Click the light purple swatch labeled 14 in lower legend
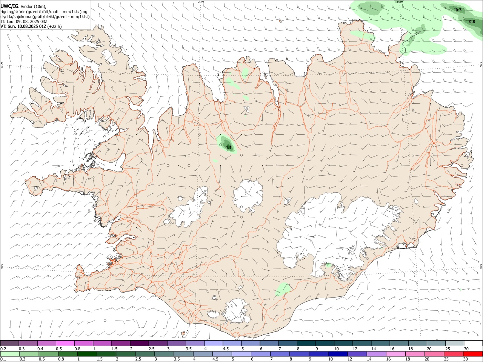The width and height of the screenshot is (483, 362). (x=376, y=354)
